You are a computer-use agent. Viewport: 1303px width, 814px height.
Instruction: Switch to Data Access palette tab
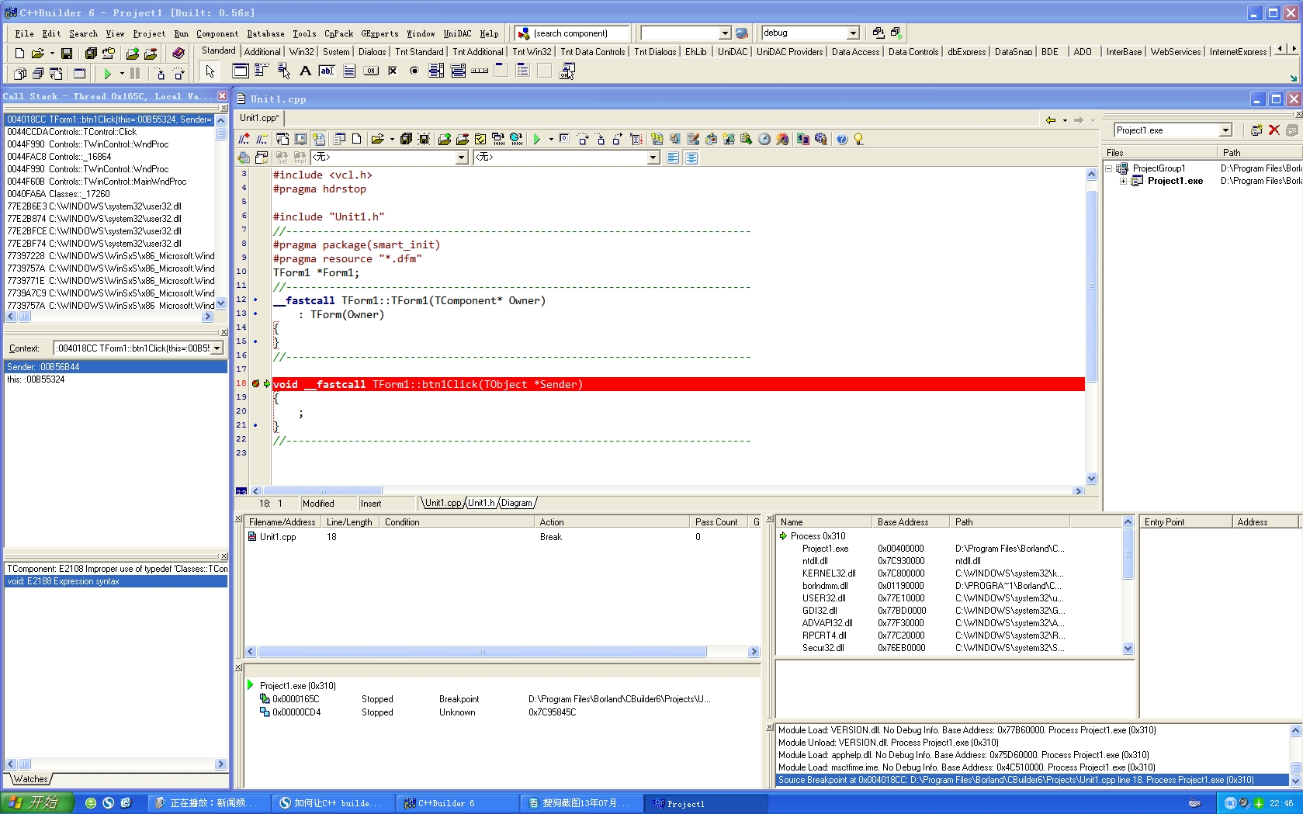[x=855, y=52]
